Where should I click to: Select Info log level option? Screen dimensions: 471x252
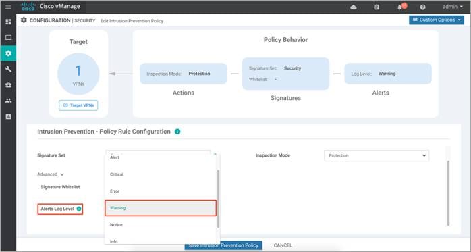(160, 241)
